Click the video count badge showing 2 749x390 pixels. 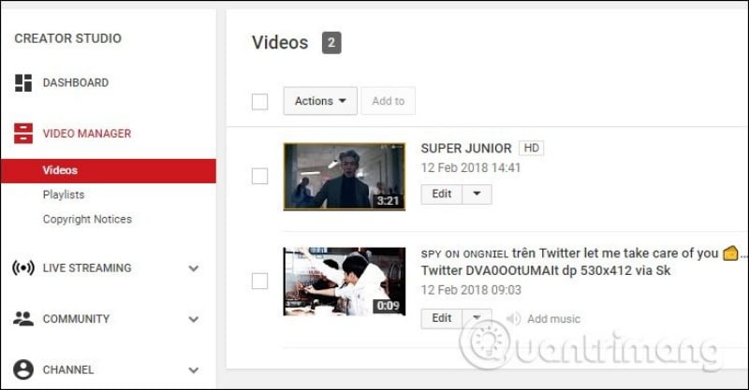[x=331, y=42]
